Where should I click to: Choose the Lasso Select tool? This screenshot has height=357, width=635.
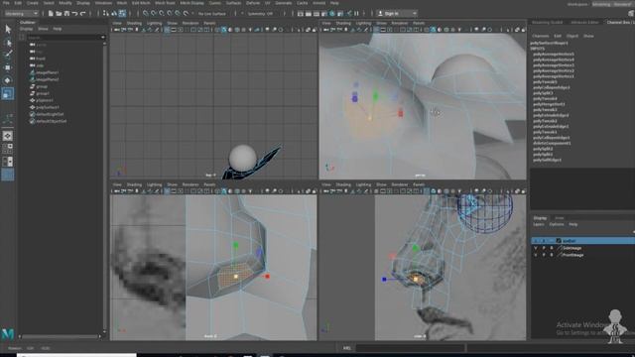8,42
